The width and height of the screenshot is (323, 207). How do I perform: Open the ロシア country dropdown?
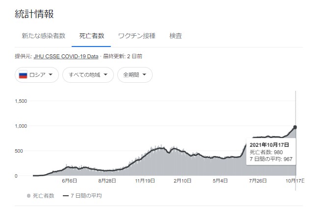coord(37,75)
